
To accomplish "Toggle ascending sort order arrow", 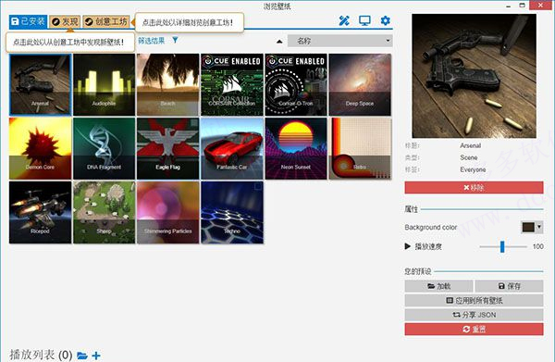I will (x=279, y=42).
